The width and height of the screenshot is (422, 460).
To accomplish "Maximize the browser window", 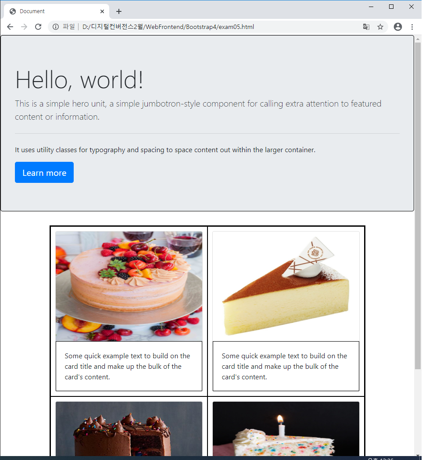I will point(391,7).
